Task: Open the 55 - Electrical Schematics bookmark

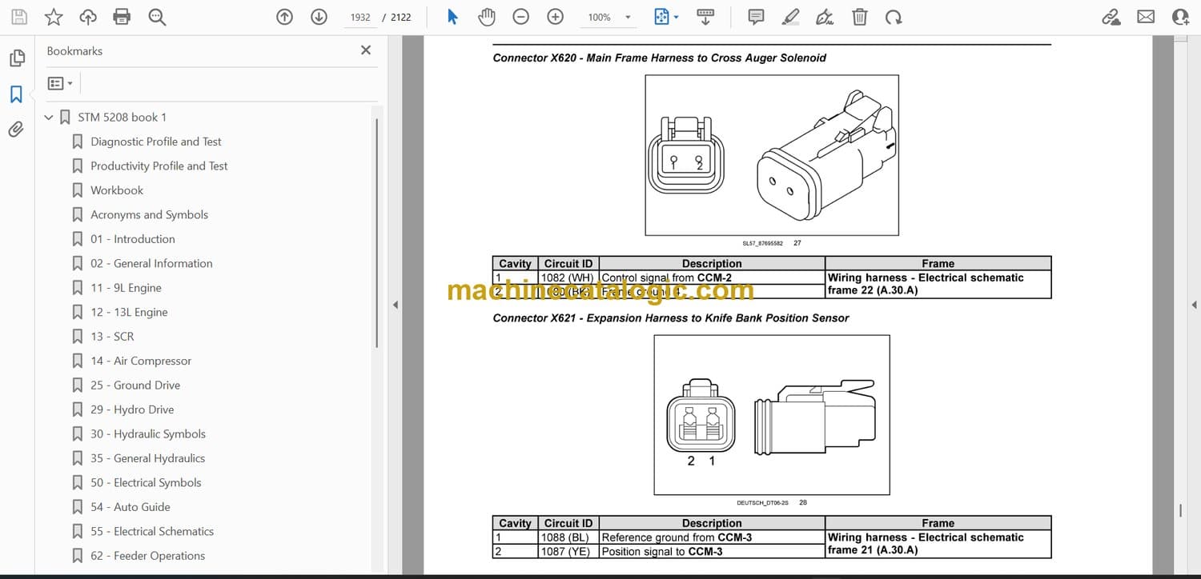Action: tap(151, 531)
